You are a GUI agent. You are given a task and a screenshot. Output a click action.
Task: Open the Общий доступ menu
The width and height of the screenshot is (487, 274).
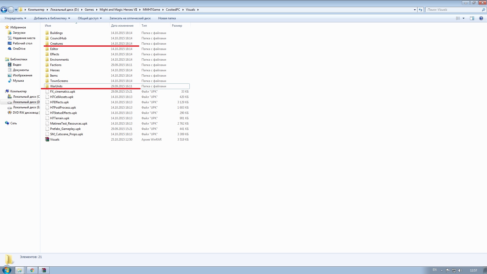point(90,18)
